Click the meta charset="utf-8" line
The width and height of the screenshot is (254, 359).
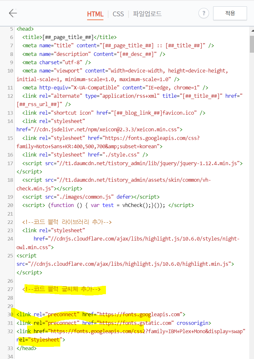pyautogui.click(x=56, y=62)
